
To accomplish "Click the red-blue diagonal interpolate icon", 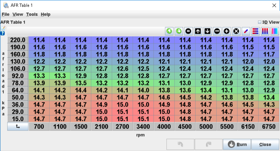I will [246, 31].
